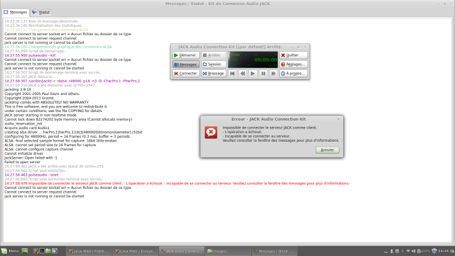Viewport: 455px width, 256px height.
Task: Click 'JACK server starting in non-realtime mode' line
Action: click(x=40, y=115)
